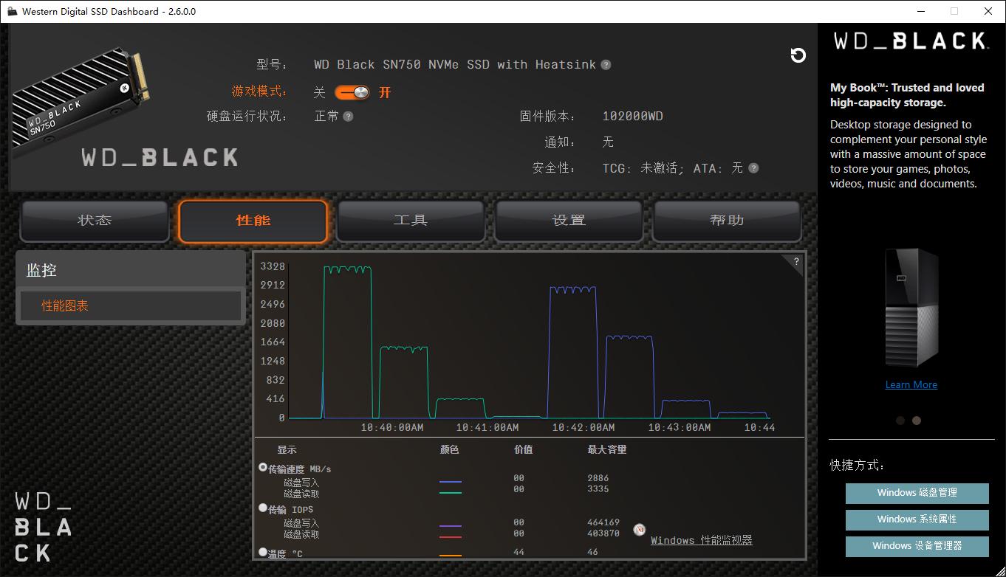The height and width of the screenshot is (577, 1006).
Task: Click the 10:40:00AM time axis label
Action: tap(392, 427)
